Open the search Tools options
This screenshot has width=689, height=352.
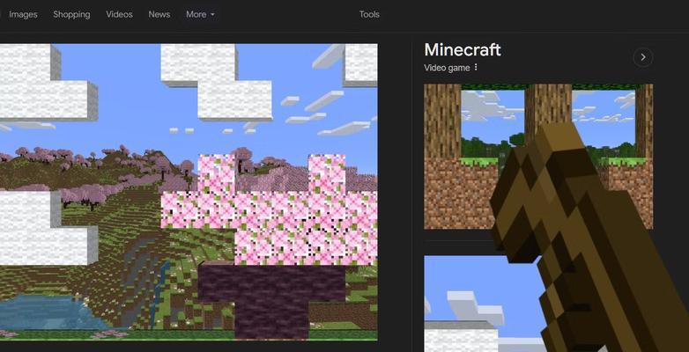click(369, 14)
